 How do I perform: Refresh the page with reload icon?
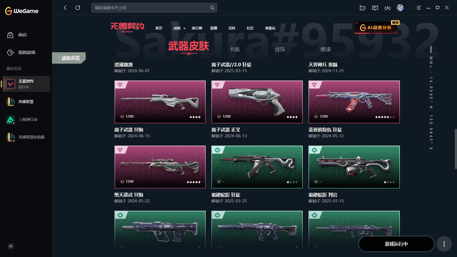click(x=78, y=8)
